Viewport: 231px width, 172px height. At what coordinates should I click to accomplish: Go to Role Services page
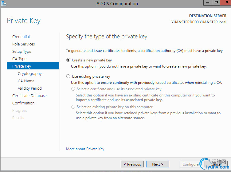(23, 44)
